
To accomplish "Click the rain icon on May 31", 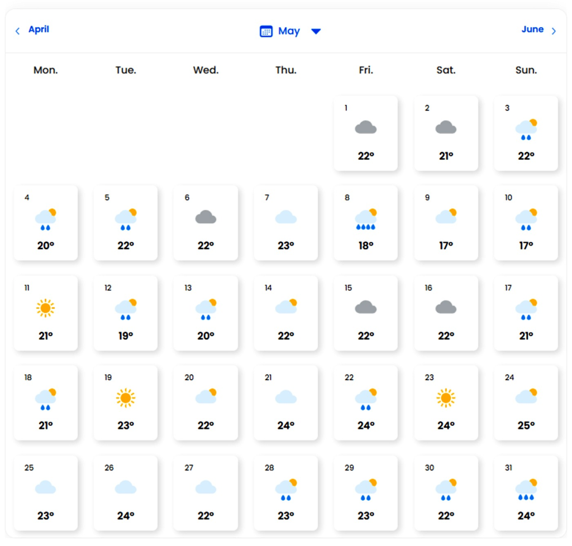I will coord(526,489).
